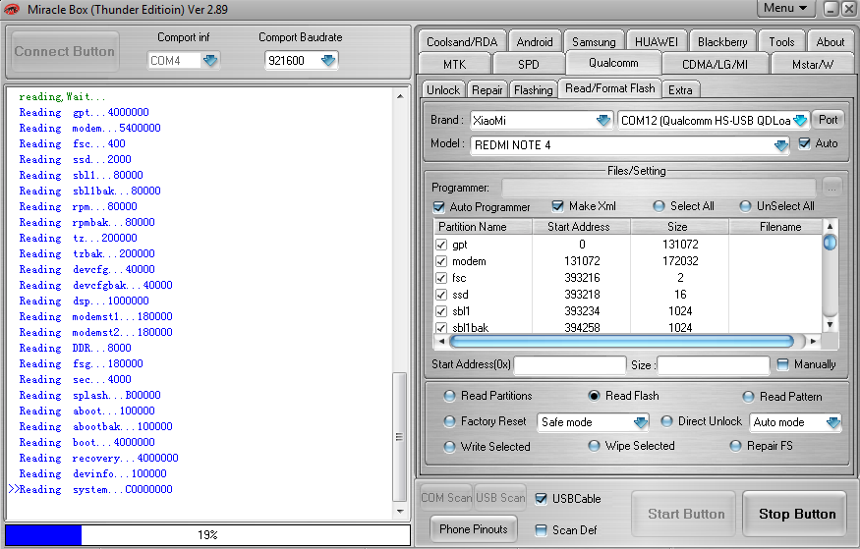Open the Menu dropdown in title bar

click(x=785, y=8)
